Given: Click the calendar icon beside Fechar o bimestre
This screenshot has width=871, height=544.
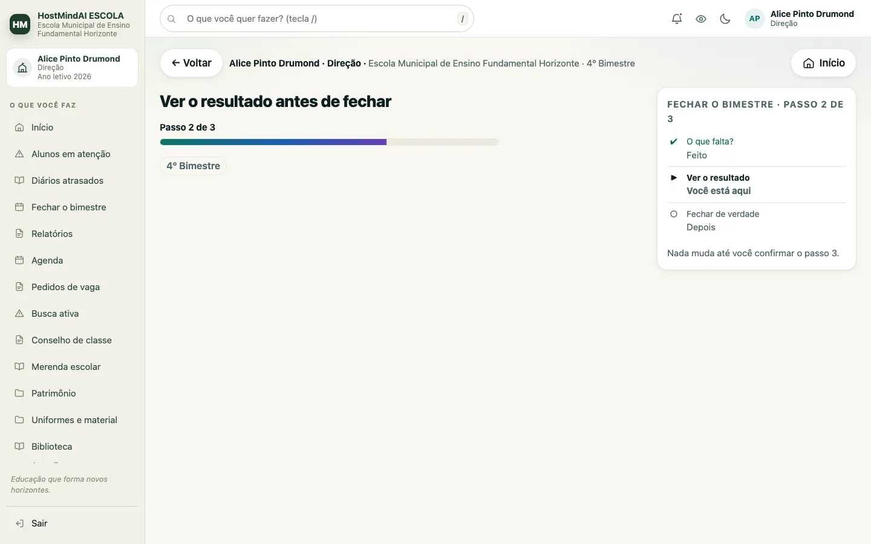Looking at the screenshot, I should pyautogui.click(x=19, y=207).
